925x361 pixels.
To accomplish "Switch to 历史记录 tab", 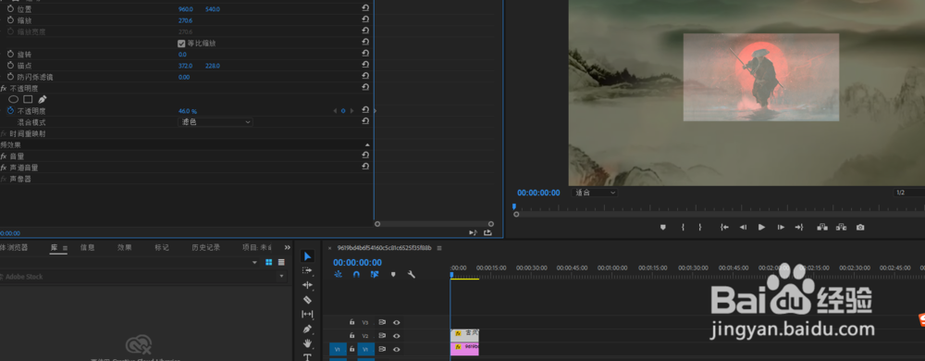I will [206, 248].
